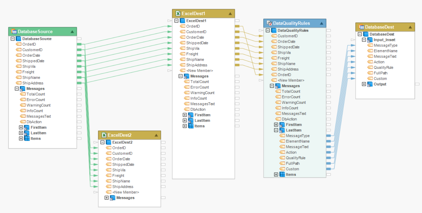Click the Input_Insert node icon in DatabaseDest
The height and width of the screenshot is (213, 422).
click(370, 40)
